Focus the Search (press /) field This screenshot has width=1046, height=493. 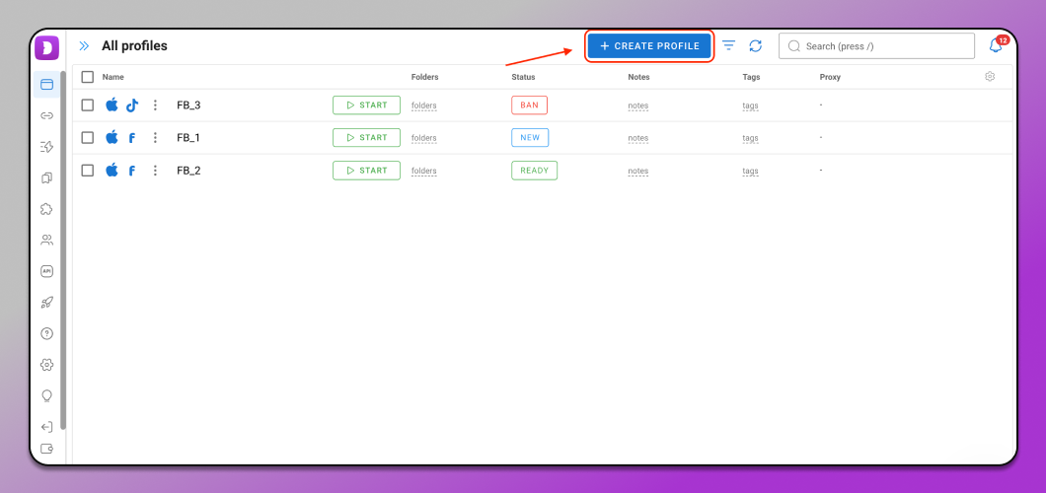pos(876,46)
